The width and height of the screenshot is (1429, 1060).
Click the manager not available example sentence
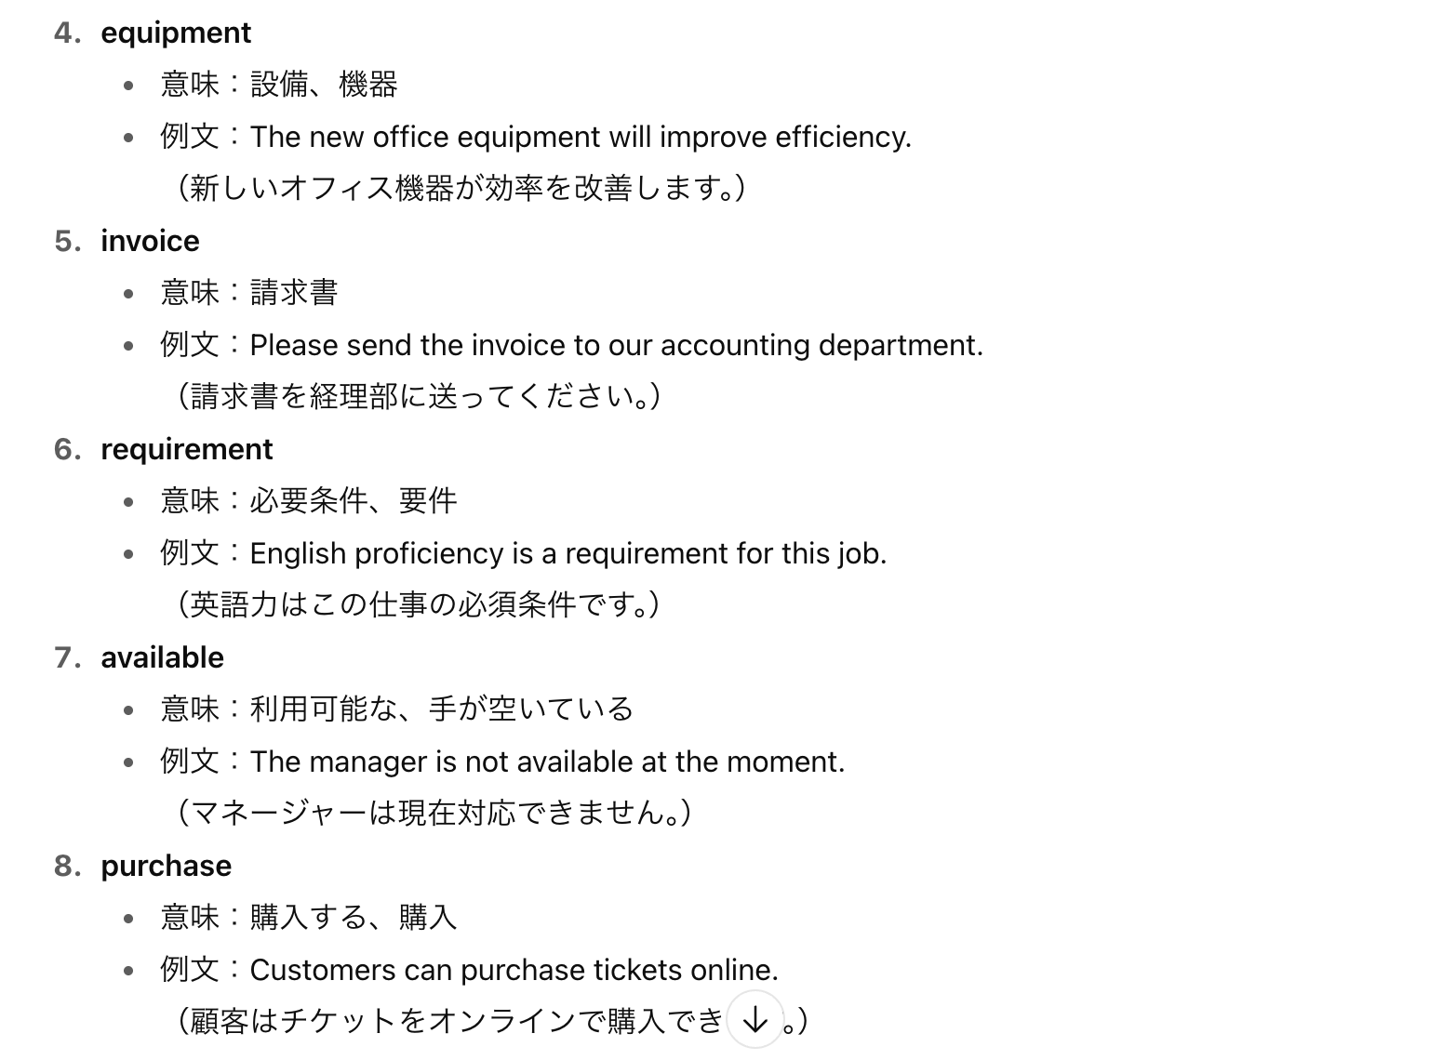tap(547, 762)
